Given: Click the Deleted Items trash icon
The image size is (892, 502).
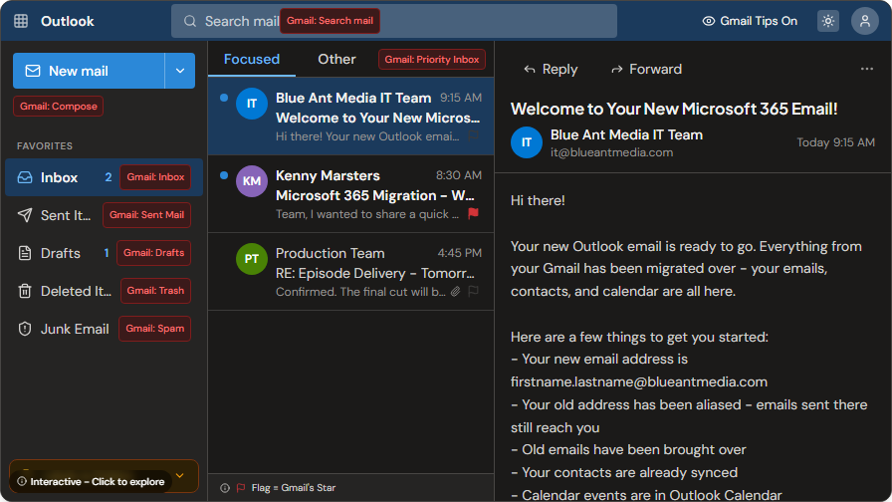Looking at the screenshot, I should click(25, 291).
